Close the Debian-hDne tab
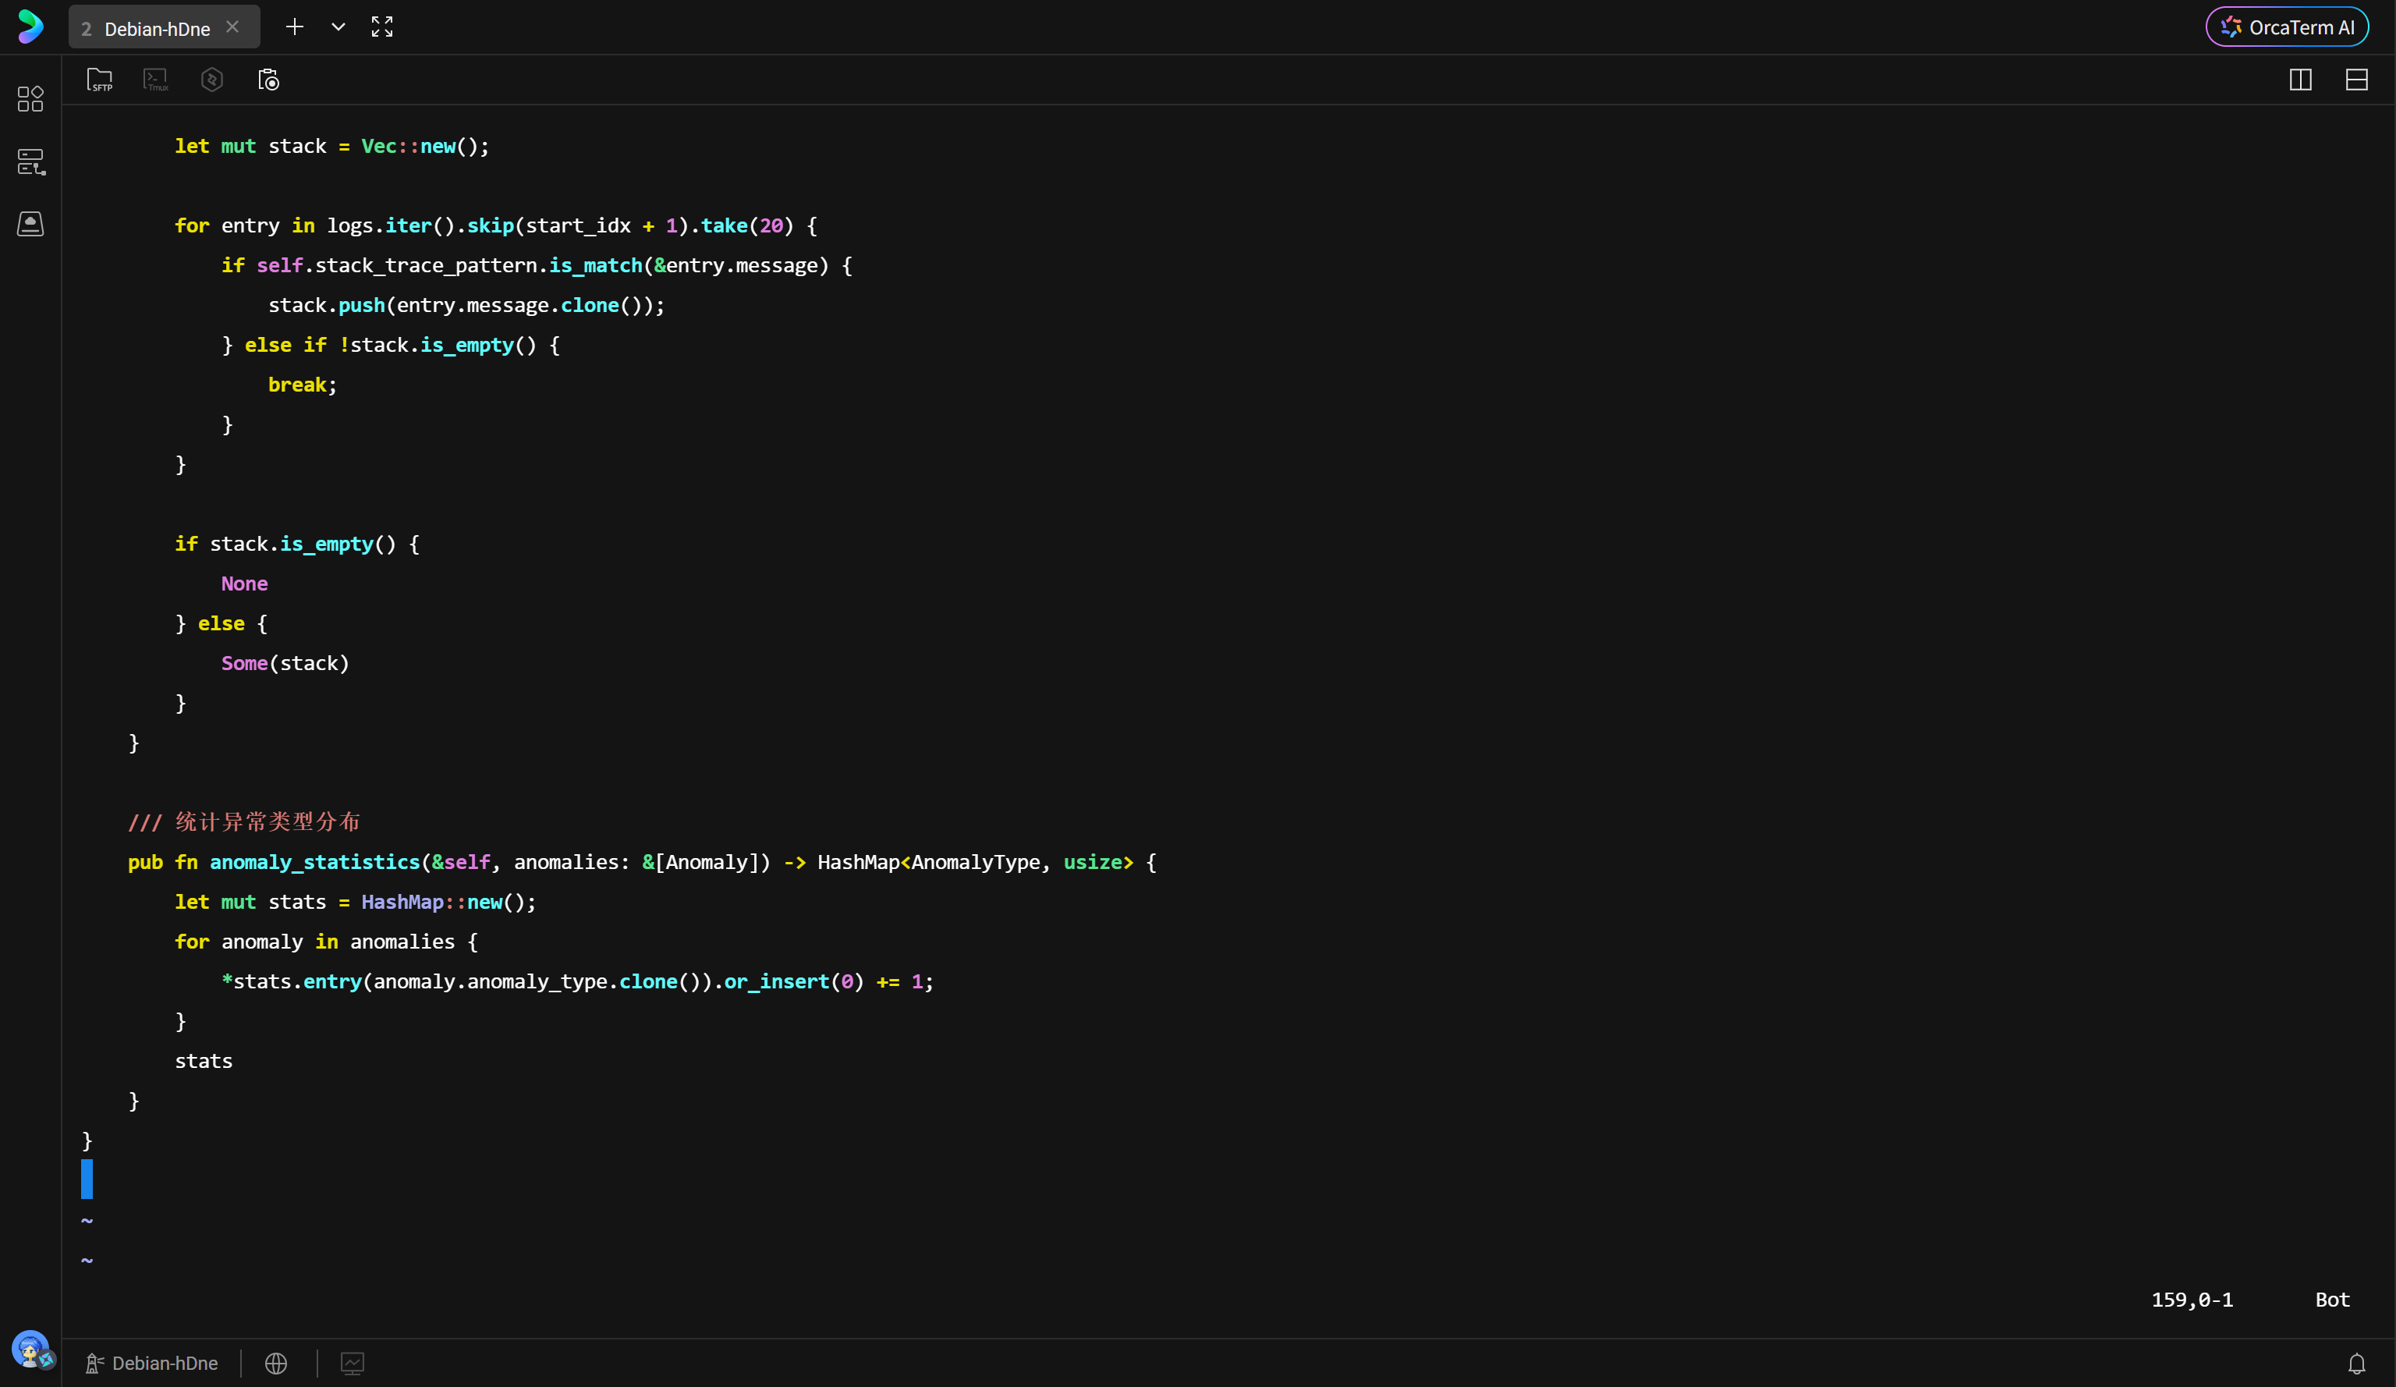2396x1387 pixels. point(233,27)
